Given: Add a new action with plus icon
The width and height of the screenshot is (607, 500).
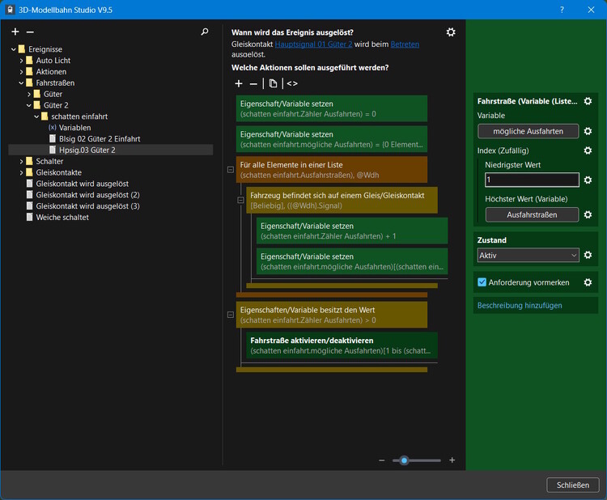Looking at the screenshot, I should [x=239, y=83].
